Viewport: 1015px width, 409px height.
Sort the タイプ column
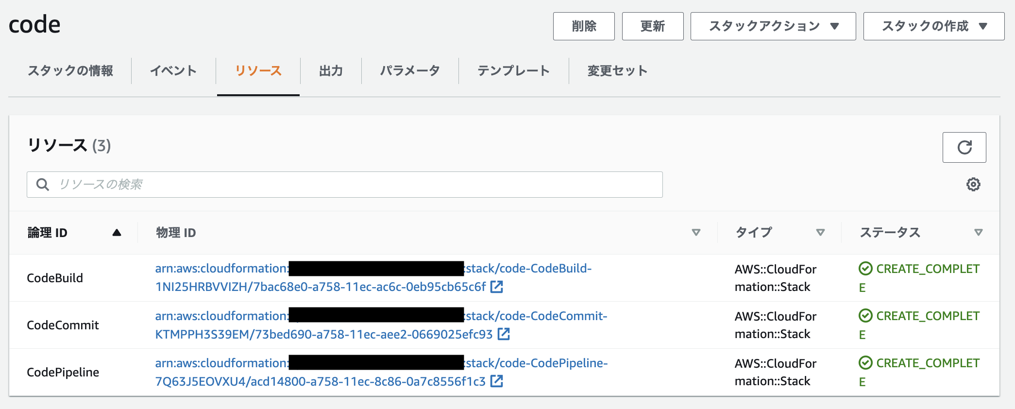pyautogui.click(x=820, y=233)
